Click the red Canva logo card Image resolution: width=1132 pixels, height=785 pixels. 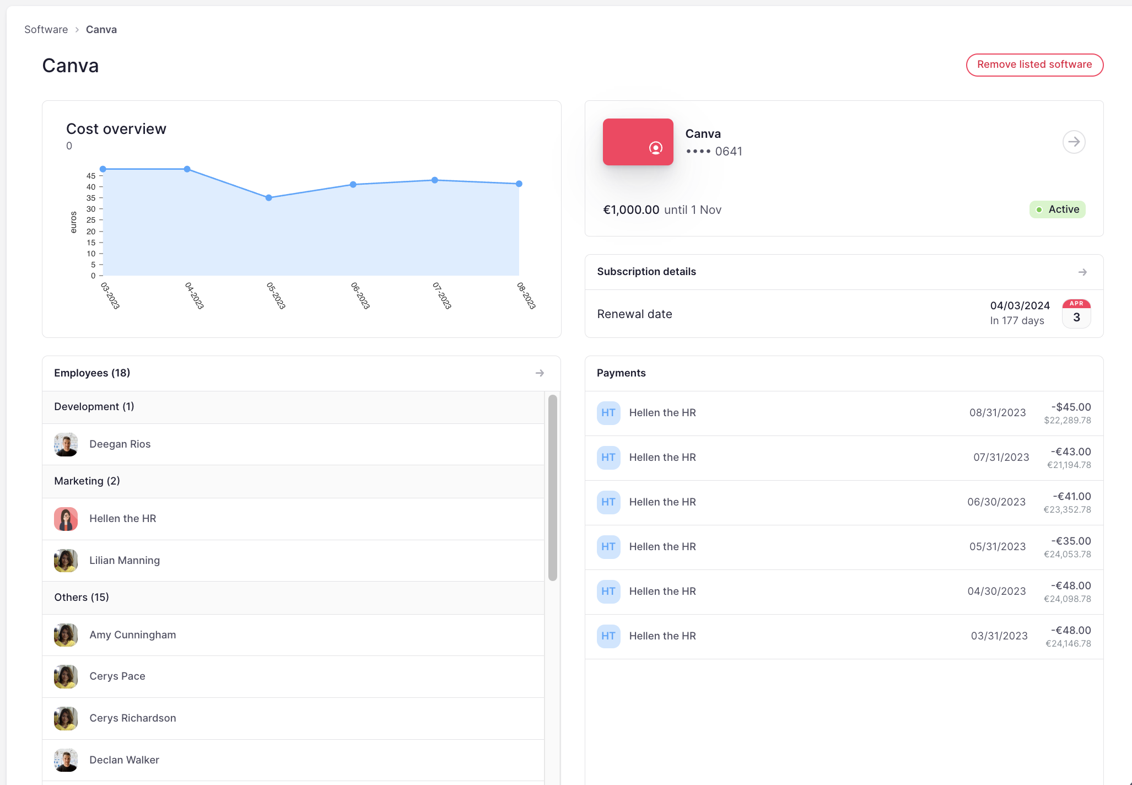pyautogui.click(x=638, y=142)
